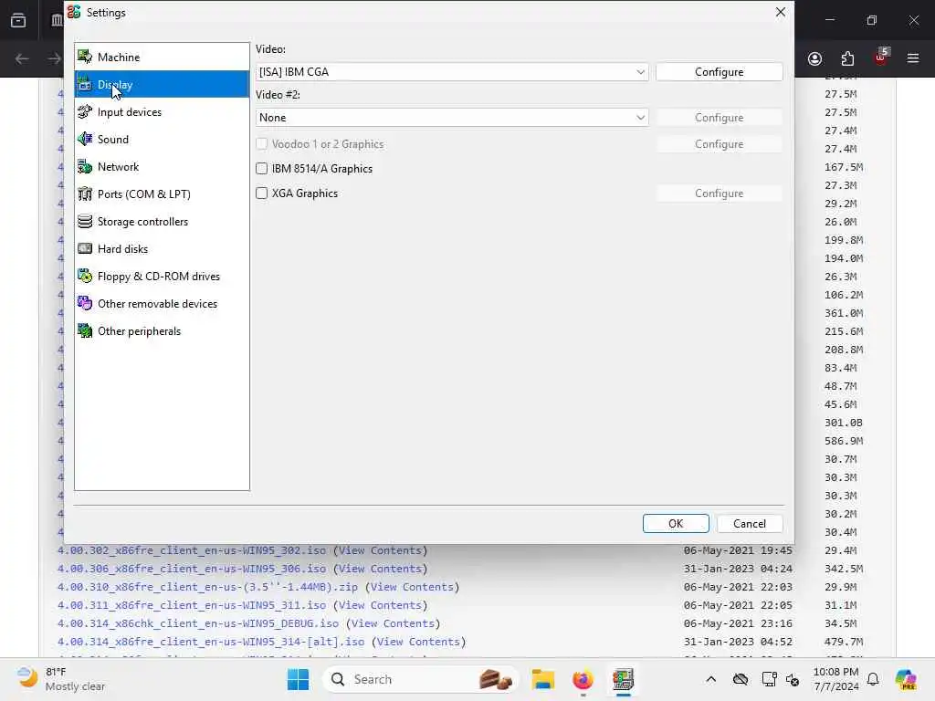Open Floppy & CD-ROM drives settings
Viewport: 935px width, 701px height.
[162, 277]
